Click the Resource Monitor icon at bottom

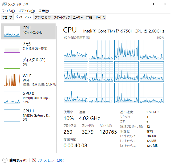pos(34,160)
